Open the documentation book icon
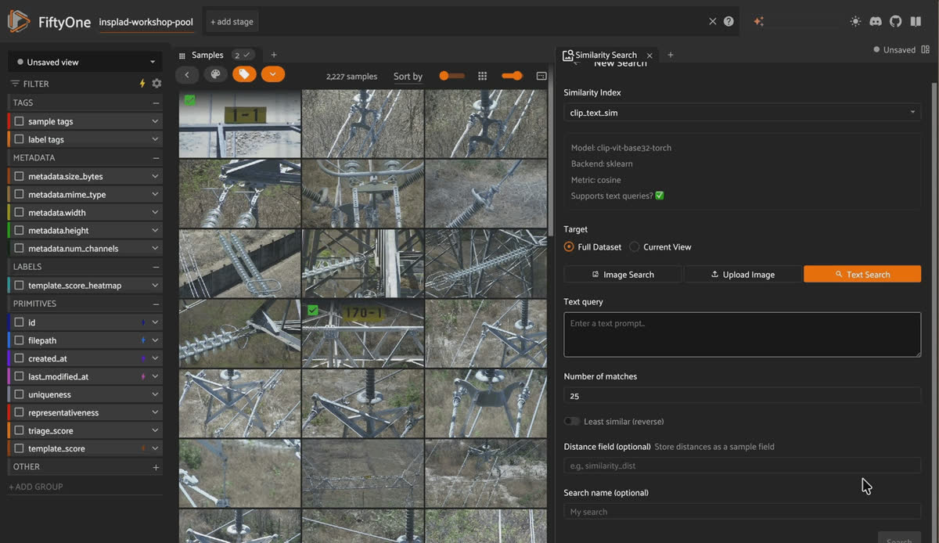Viewport: 939px width, 543px height. pos(916,21)
